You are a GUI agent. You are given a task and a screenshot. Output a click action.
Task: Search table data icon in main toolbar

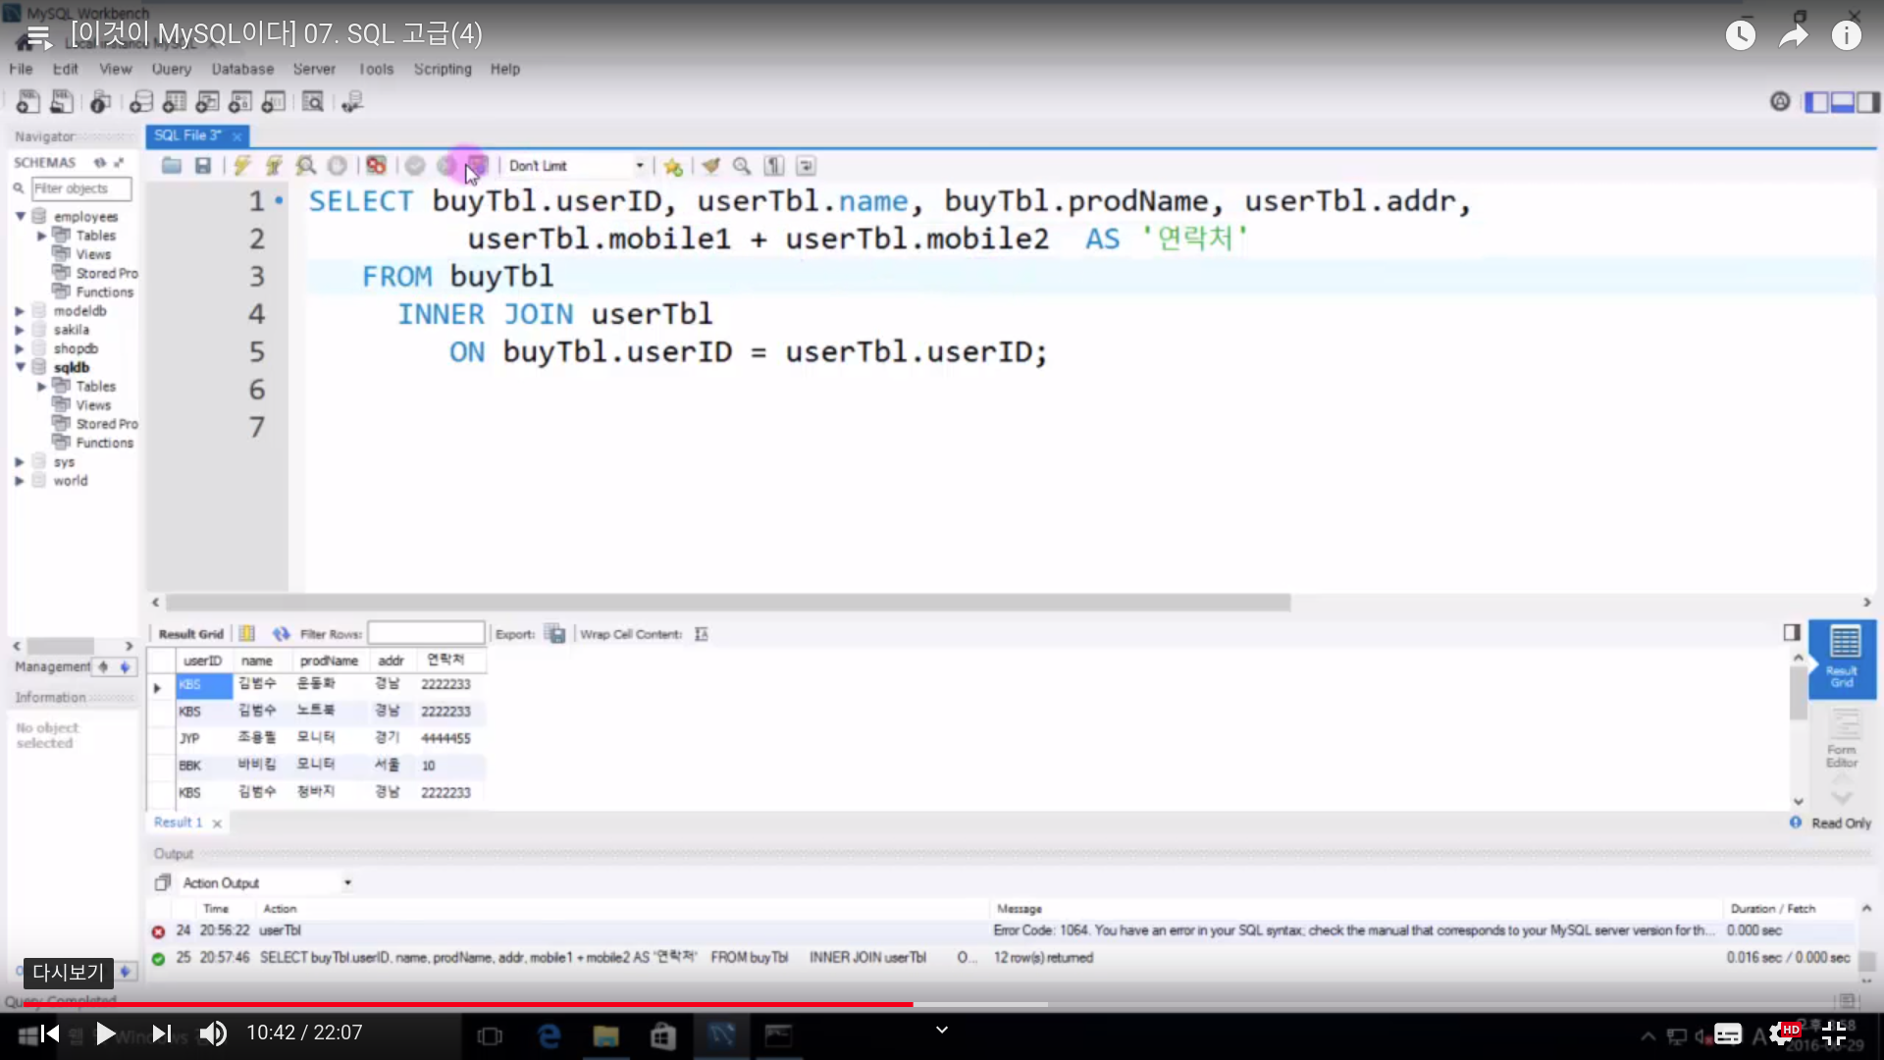[x=313, y=101]
